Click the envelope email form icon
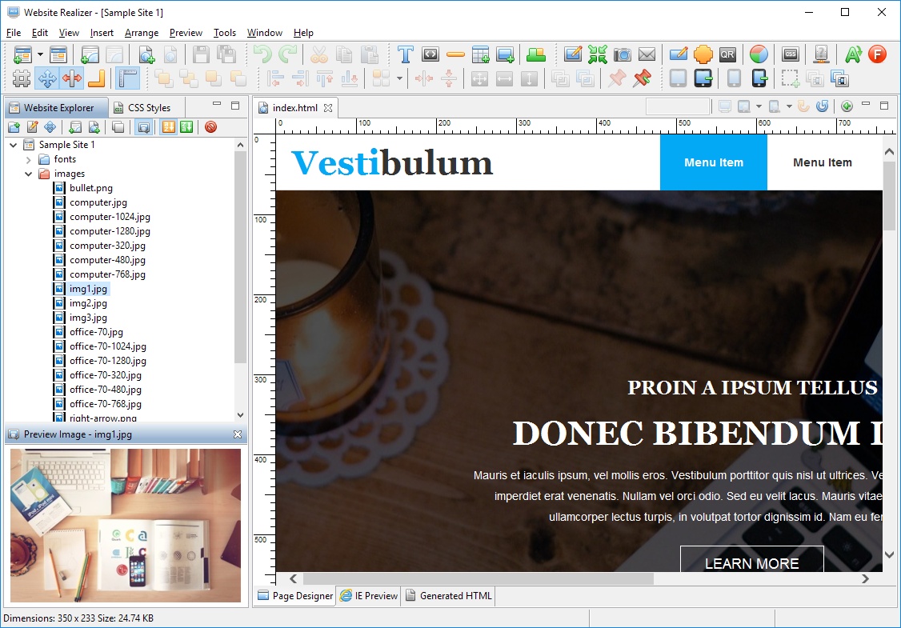This screenshot has height=628, width=901. (647, 54)
